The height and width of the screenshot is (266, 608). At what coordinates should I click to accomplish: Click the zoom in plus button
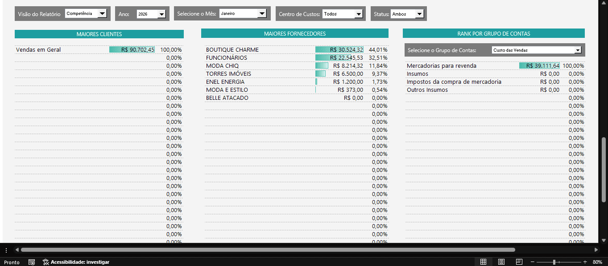point(585,262)
